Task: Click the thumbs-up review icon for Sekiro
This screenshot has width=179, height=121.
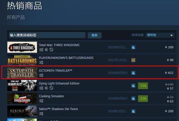Action: click(133, 111)
